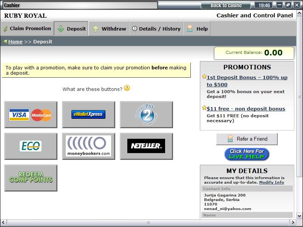Screen dimensions: 303x227
Task: Click the yellow question mark help icon
Action: [127, 88]
